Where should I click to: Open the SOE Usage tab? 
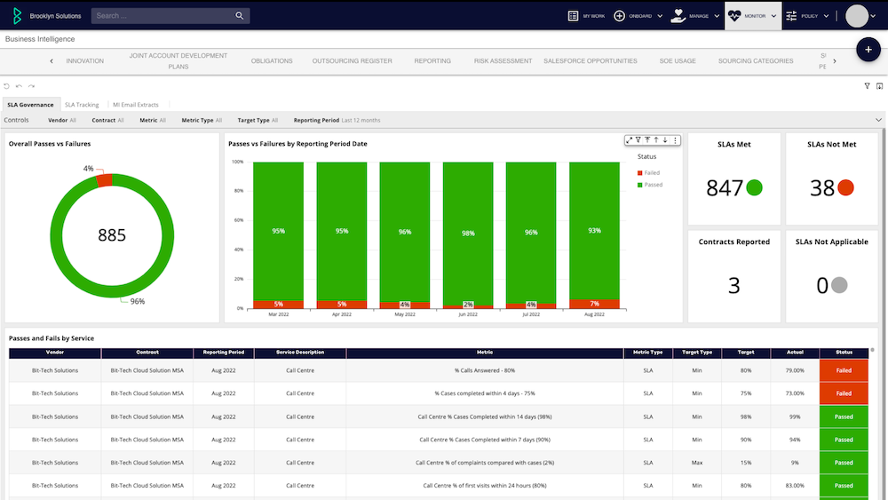click(x=678, y=61)
